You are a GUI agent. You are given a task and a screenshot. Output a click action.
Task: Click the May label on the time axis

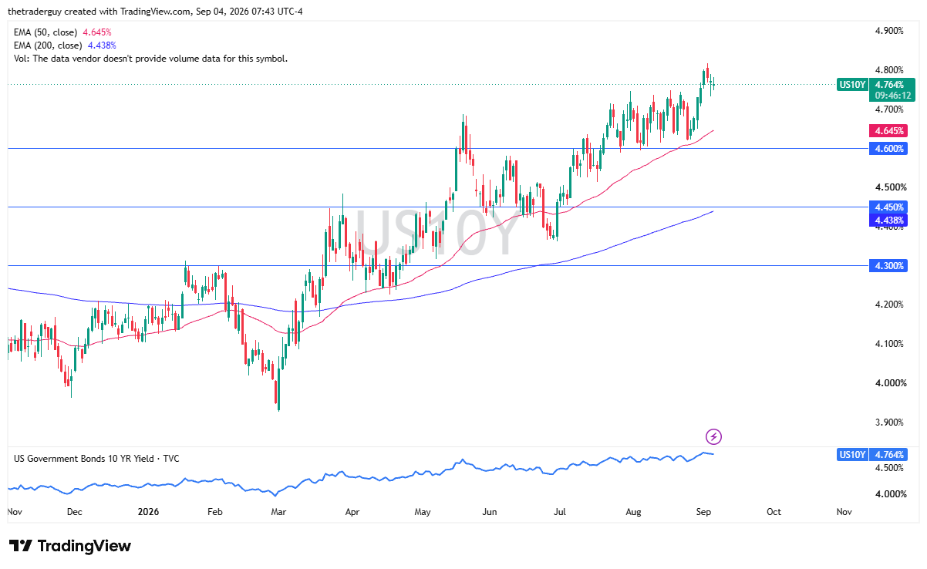(x=423, y=511)
